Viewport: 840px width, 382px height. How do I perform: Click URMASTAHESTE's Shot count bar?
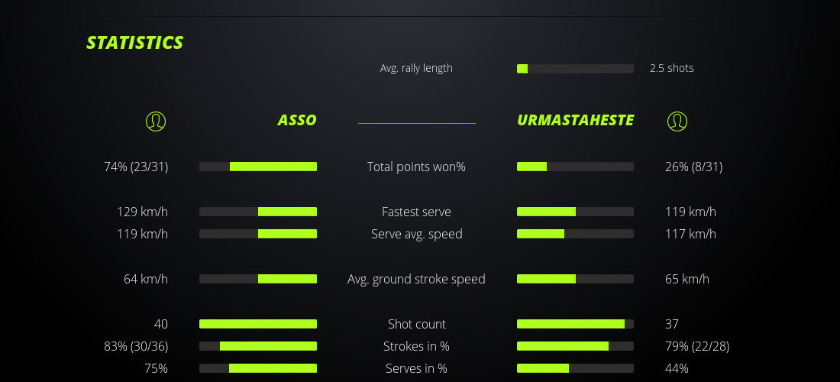pos(575,324)
